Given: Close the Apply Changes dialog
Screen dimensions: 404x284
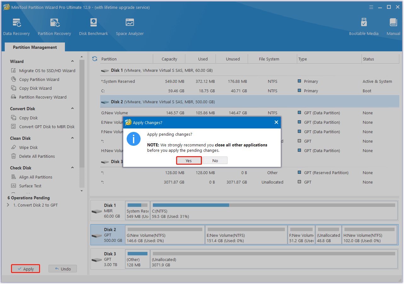Looking at the screenshot, I should coord(276,122).
